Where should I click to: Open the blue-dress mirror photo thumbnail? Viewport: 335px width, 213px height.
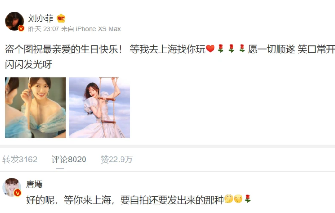point(36,107)
